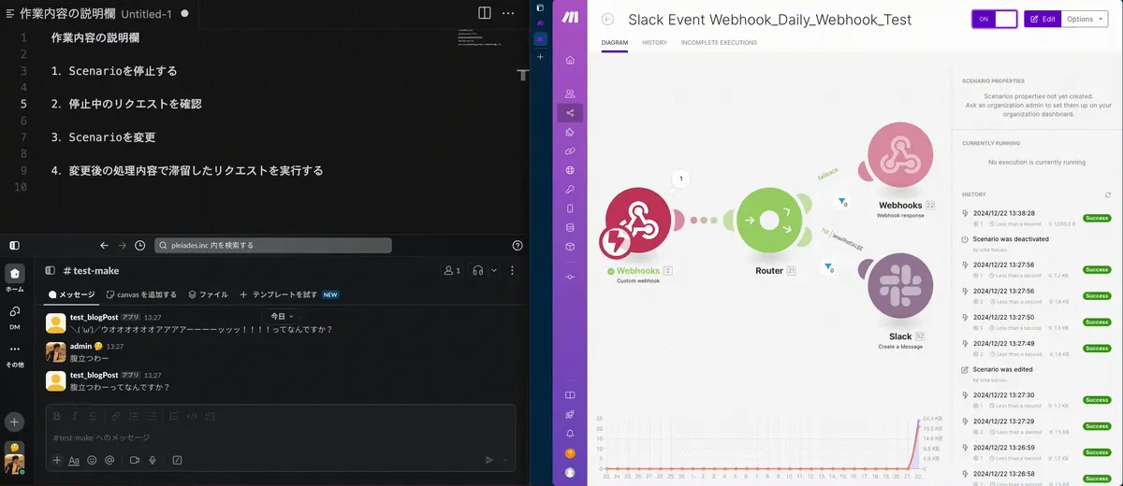Open Options dropdown in Make

coord(1085,19)
